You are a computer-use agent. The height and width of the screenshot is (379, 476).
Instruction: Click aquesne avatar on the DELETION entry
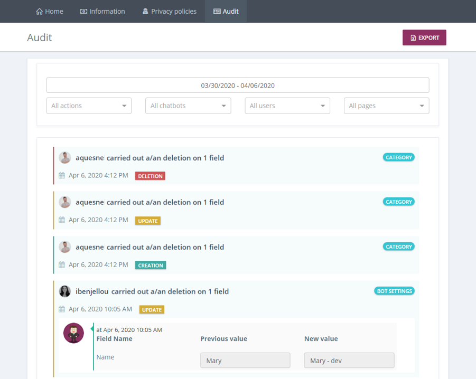(65, 158)
